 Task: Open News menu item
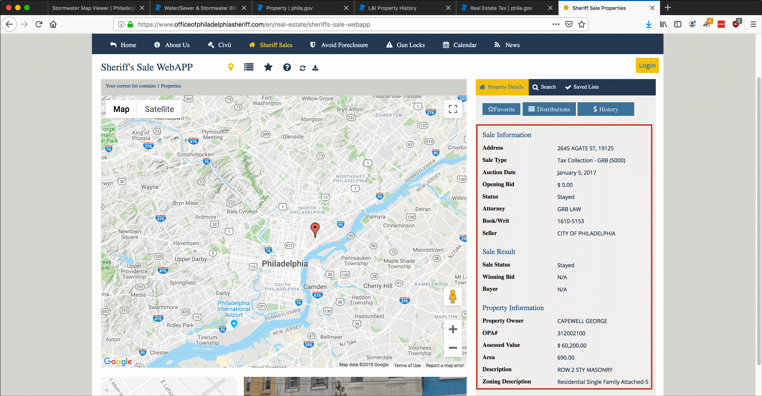(x=507, y=45)
